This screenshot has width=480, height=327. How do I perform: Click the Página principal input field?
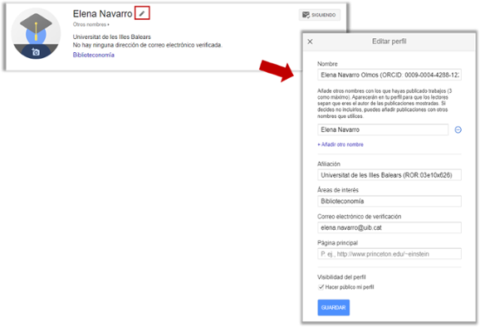[x=389, y=254]
